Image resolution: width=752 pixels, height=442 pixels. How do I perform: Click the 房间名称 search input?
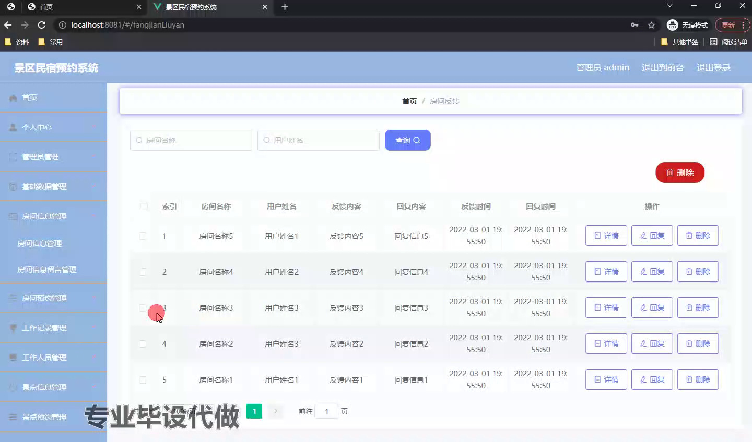pyautogui.click(x=191, y=140)
